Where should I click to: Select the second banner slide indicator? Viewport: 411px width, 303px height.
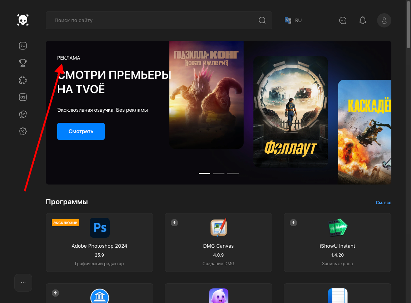(219, 173)
